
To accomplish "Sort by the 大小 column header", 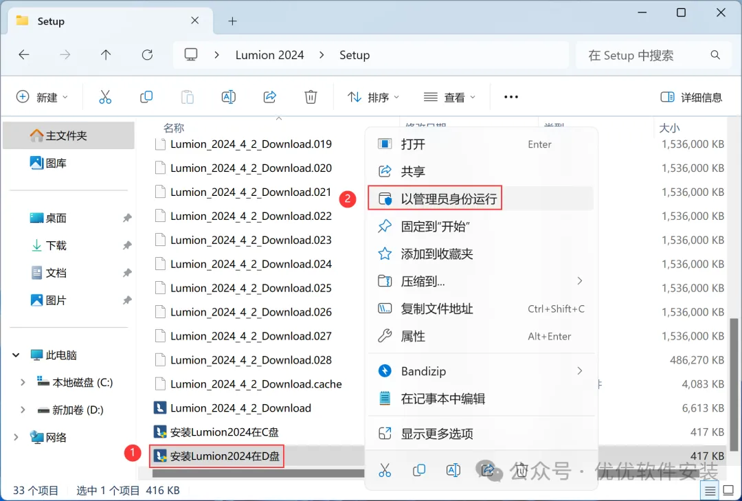I will [x=669, y=128].
